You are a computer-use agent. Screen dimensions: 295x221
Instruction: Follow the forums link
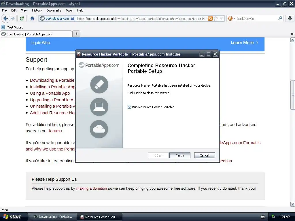click(55, 131)
